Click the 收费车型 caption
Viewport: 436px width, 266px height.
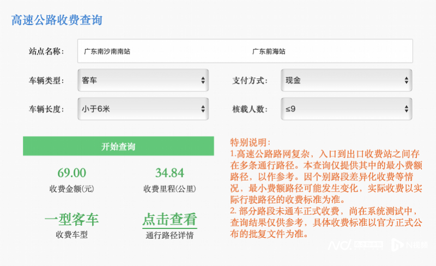[72, 236]
